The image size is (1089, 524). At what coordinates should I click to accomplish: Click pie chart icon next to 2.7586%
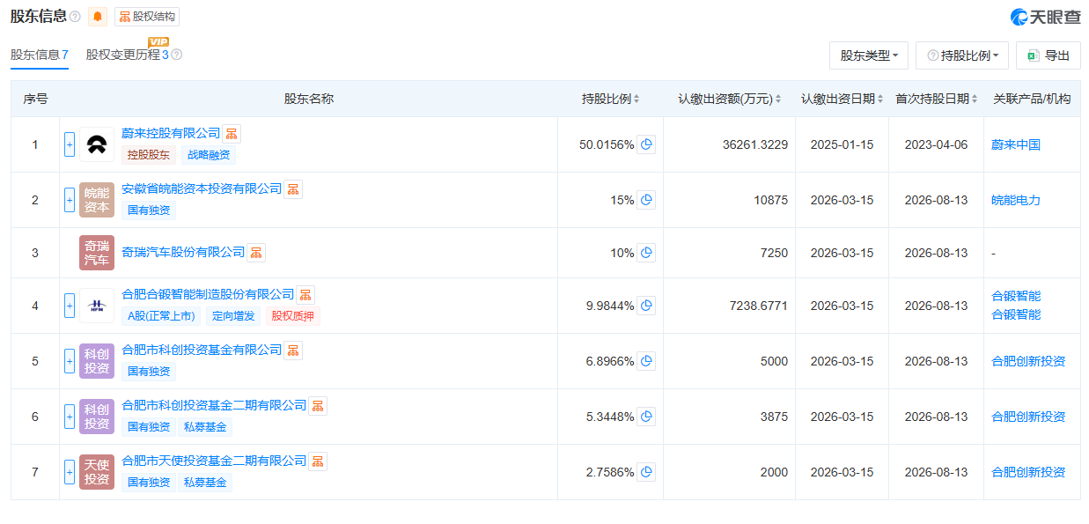[x=647, y=472]
